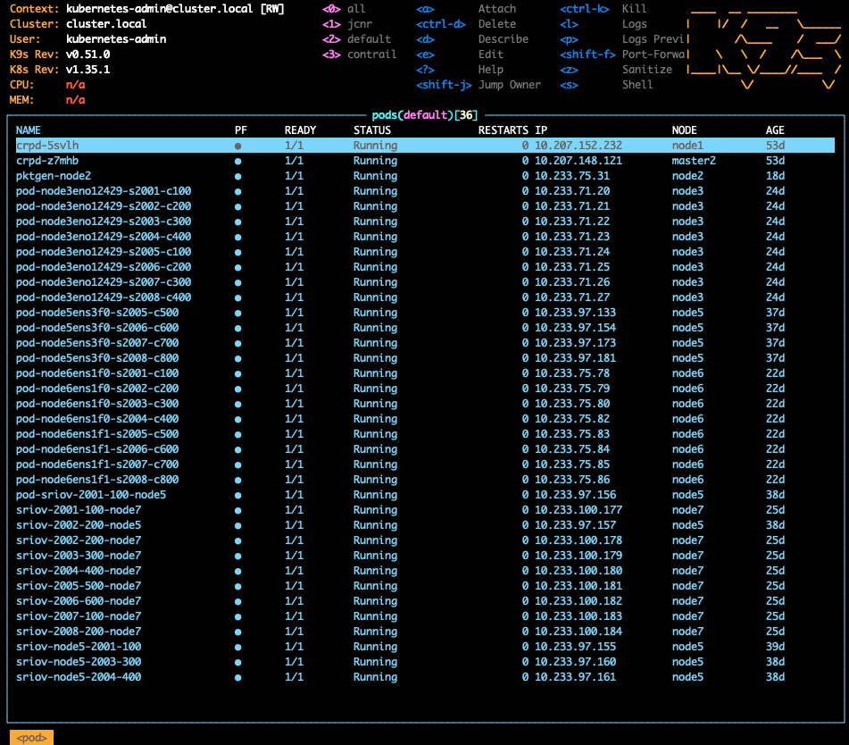
Task: Click IP address 10.207.148.121
Action: coord(578,161)
